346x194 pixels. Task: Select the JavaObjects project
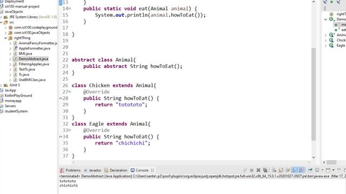click(x=14, y=12)
